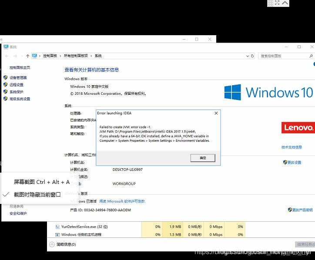Screen dimensions: 315x260
Task: Collapse Task Manager with 简略信息(D)
Action: pyautogui.click(x=63, y=244)
